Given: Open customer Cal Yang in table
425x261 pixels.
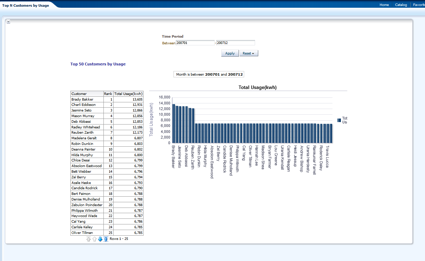Looking at the screenshot, I should 78,222.
